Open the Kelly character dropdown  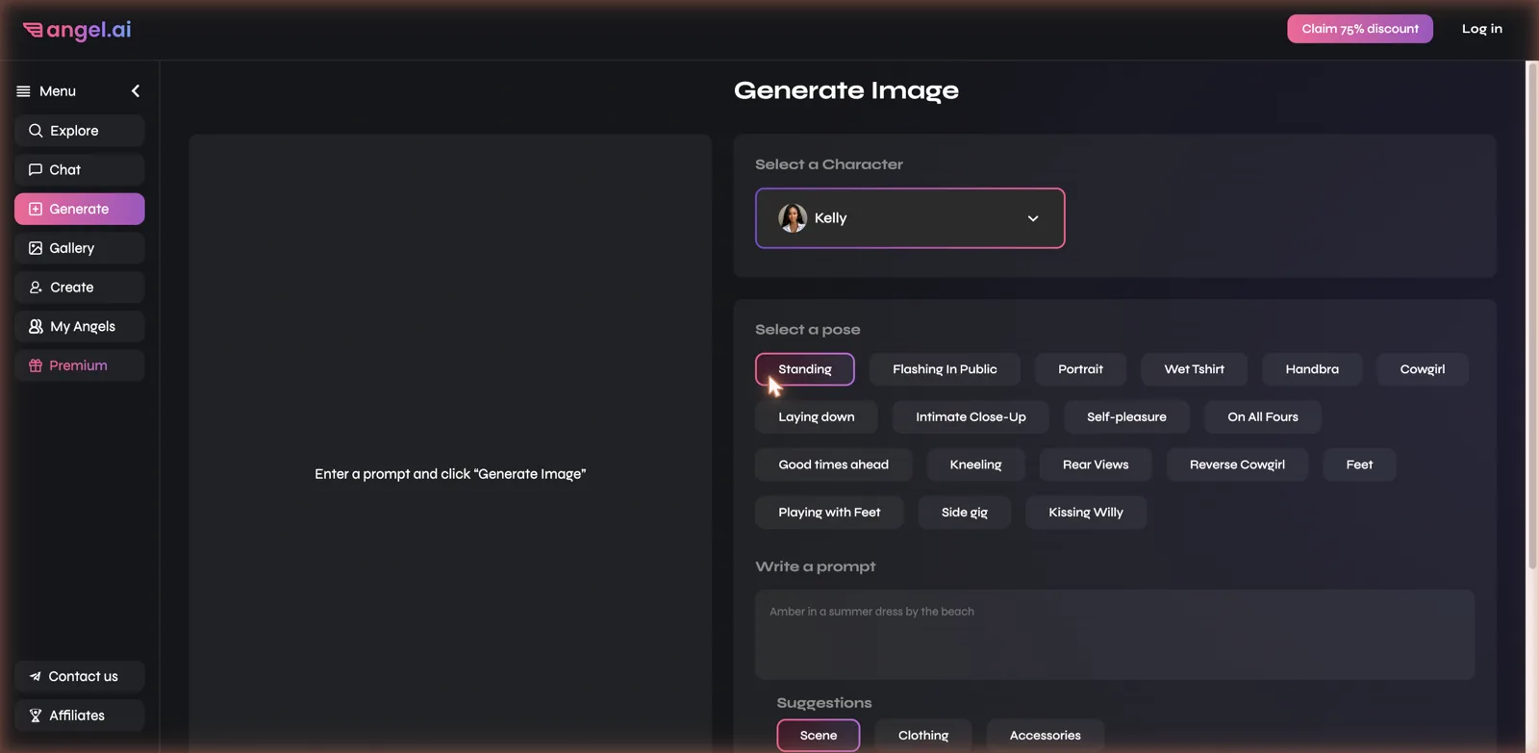tap(910, 218)
